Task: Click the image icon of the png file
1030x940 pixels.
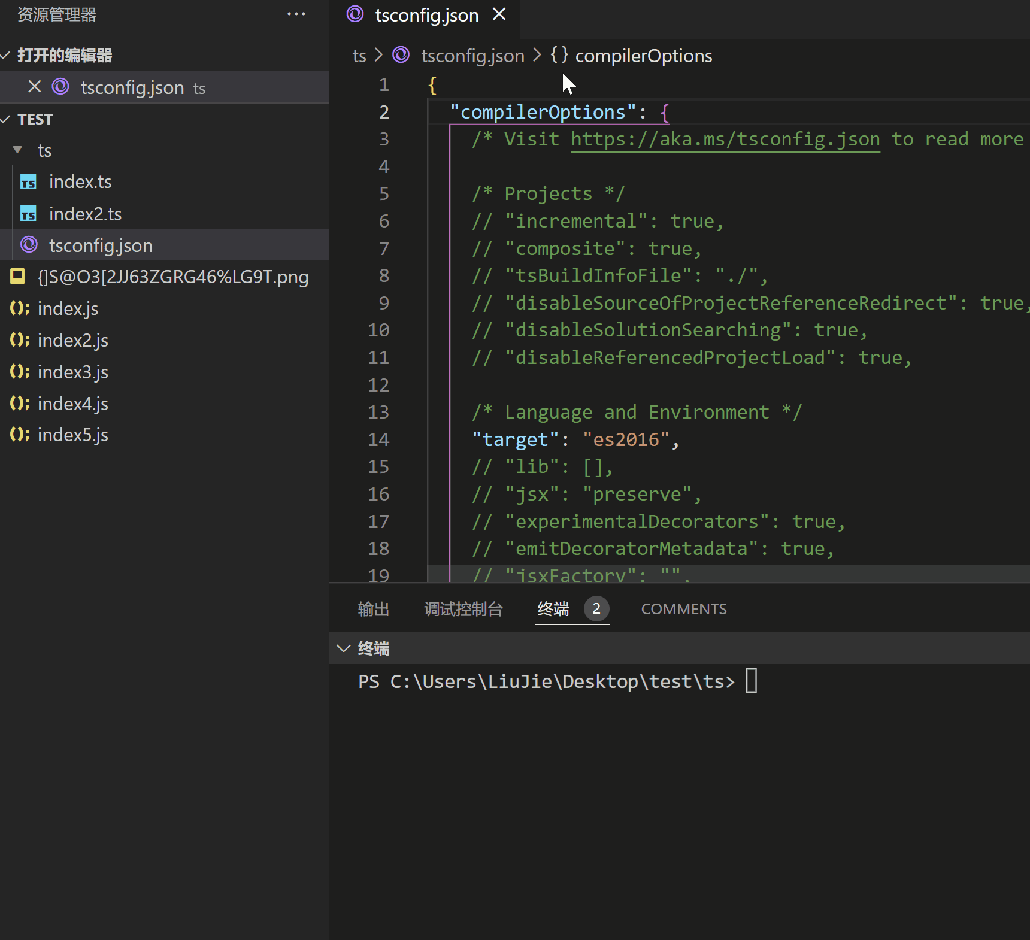Action: [x=17, y=276]
